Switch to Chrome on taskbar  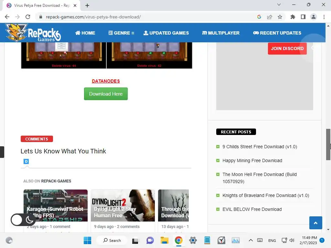pyautogui.click(x=178, y=240)
